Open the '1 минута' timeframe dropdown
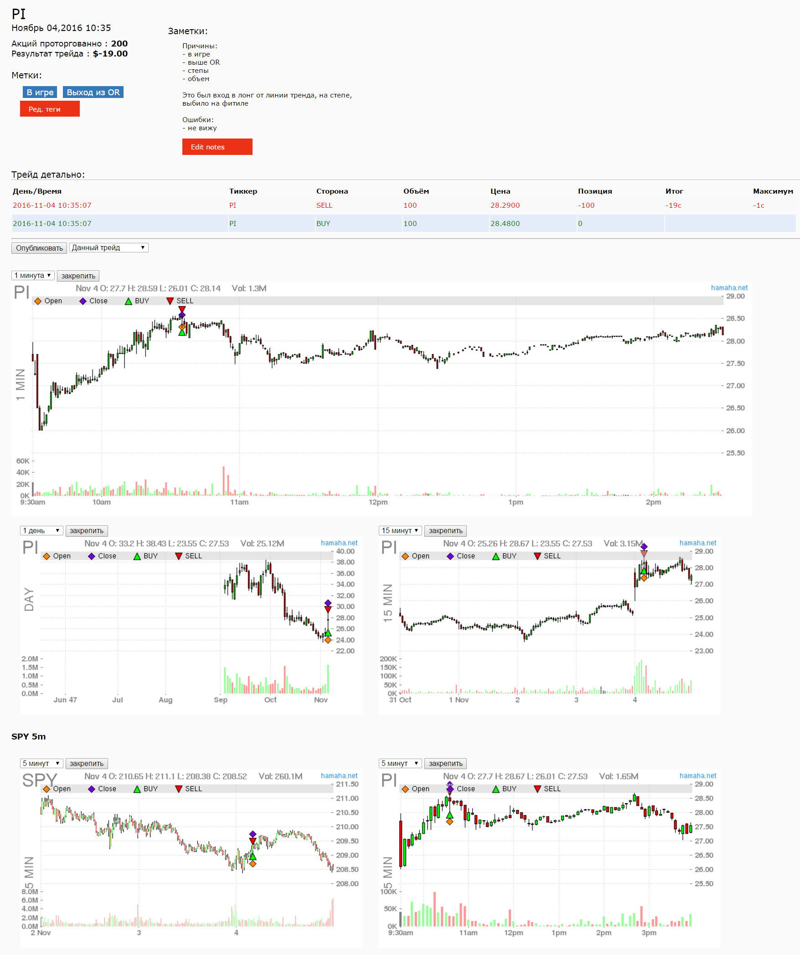The image size is (800, 955). pyautogui.click(x=33, y=276)
